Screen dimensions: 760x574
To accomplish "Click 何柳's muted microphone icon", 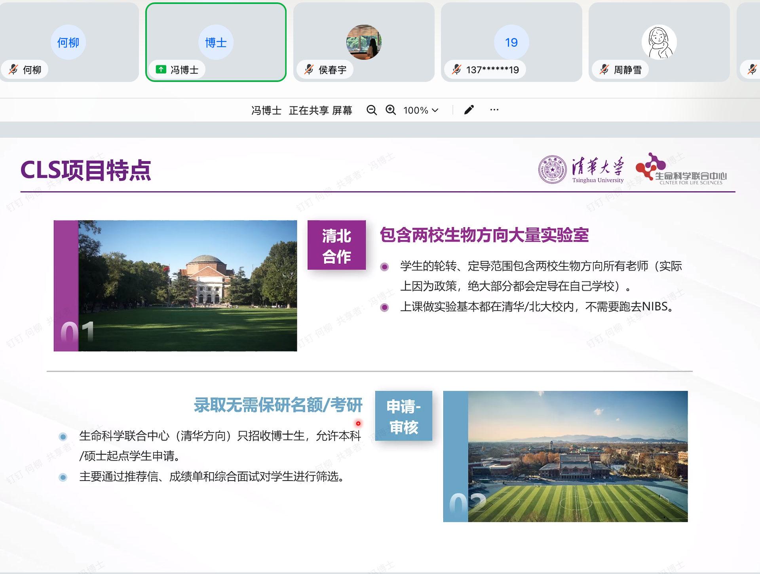I will pyautogui.click(x=13, y=70).
